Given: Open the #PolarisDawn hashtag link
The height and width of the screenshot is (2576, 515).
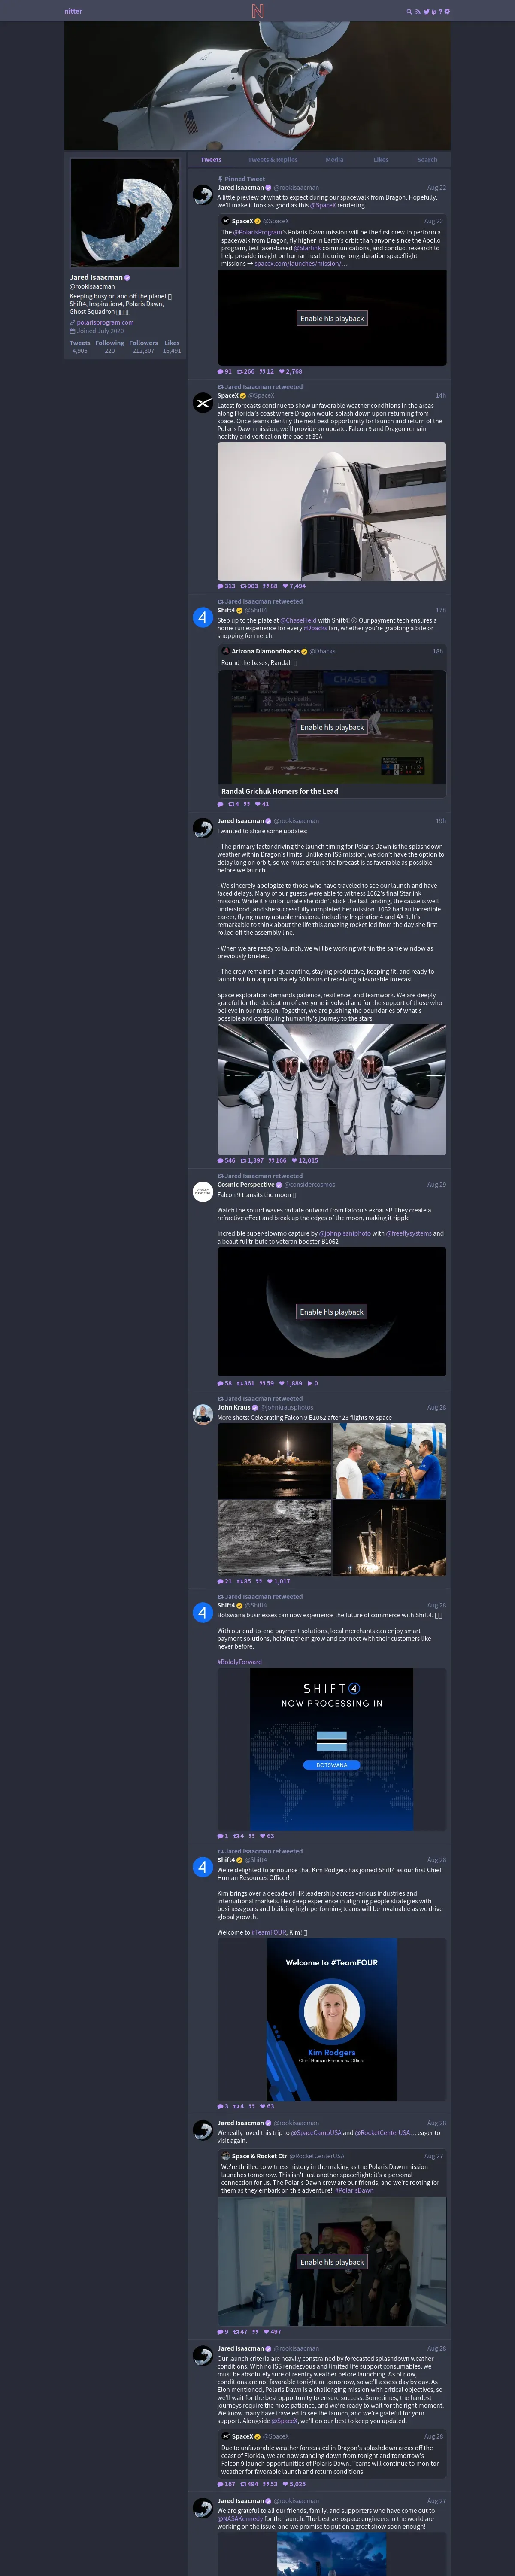Looking at the screenshot, I should point(355,2191).
